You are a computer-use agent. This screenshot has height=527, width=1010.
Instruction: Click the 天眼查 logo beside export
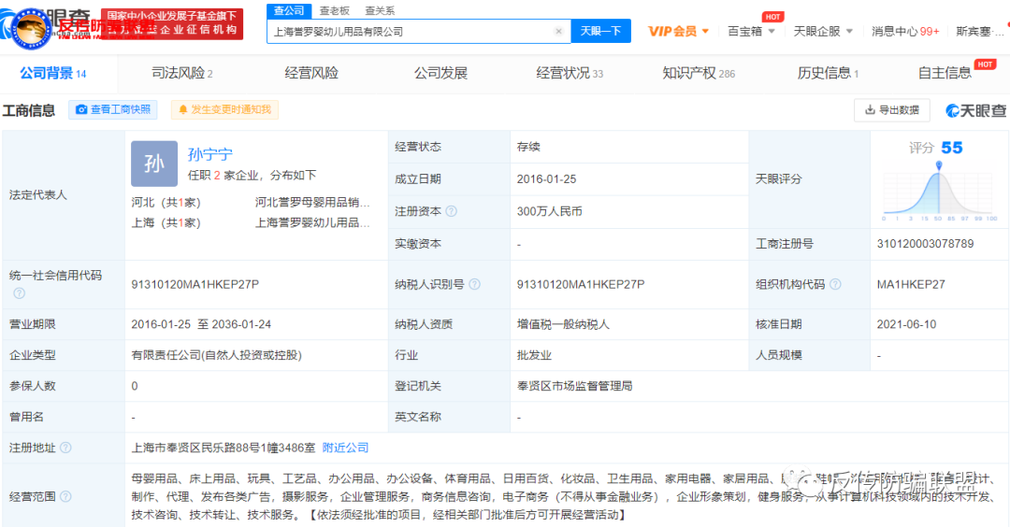[x=975, y=110]
